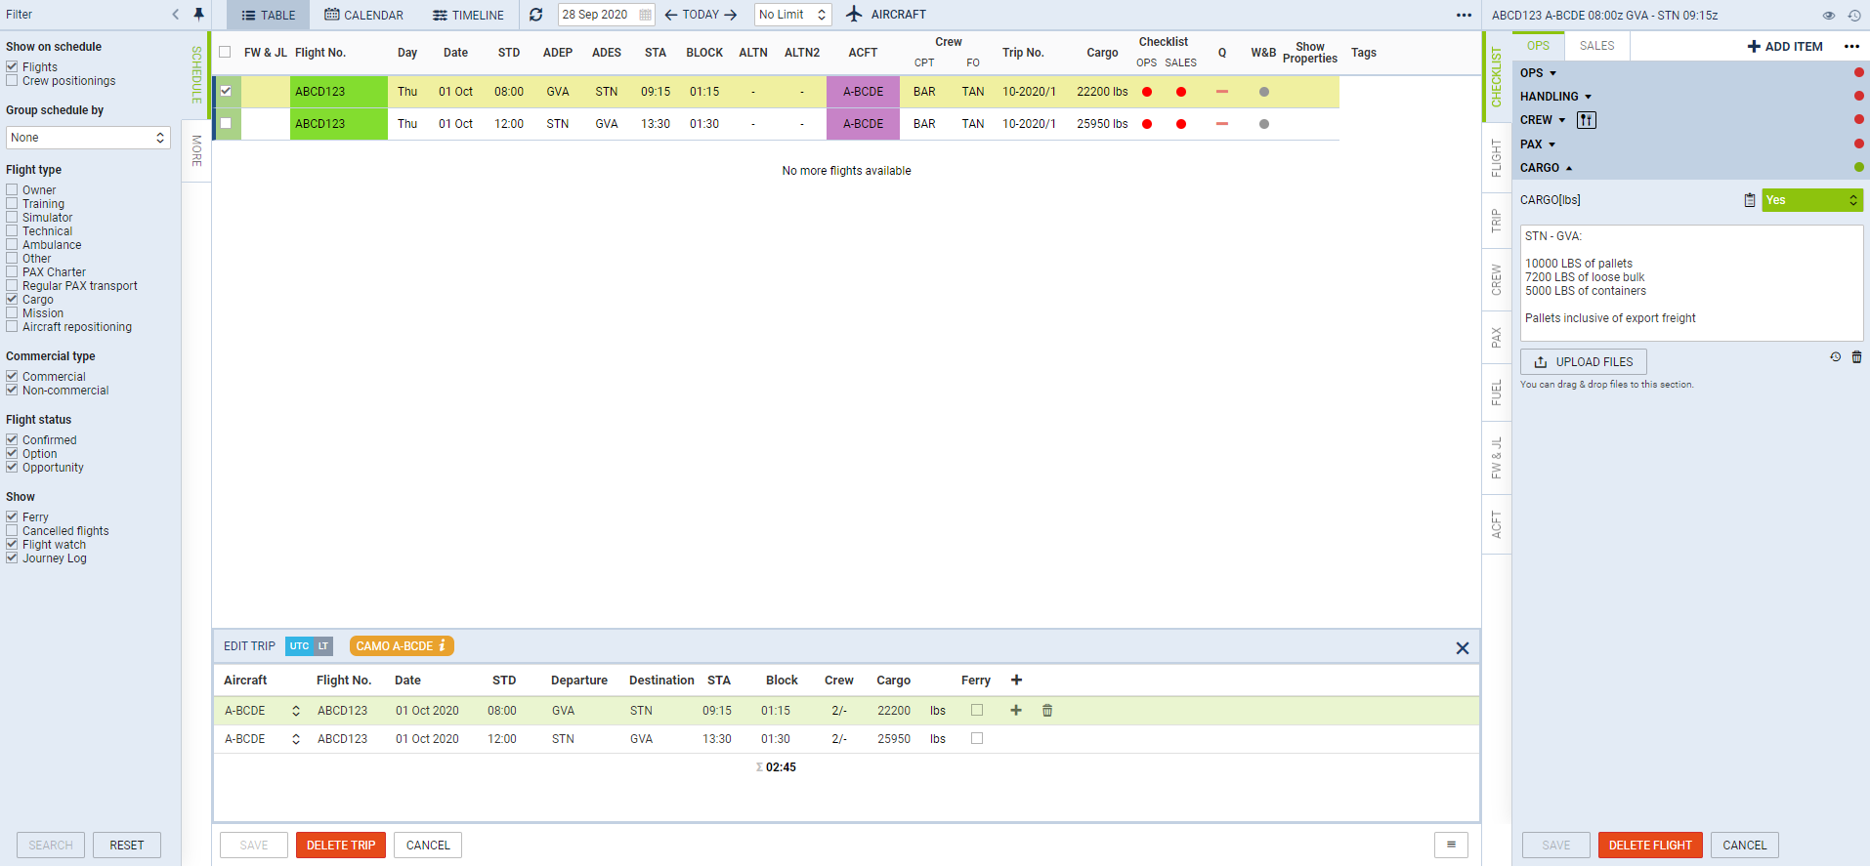The height and width of the screenshot is (867, 1870).
Task: Add a new leg with header plus icon
Action: [1016, 681]
